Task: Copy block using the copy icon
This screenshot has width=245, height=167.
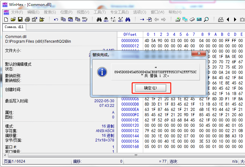Action: 63,19
